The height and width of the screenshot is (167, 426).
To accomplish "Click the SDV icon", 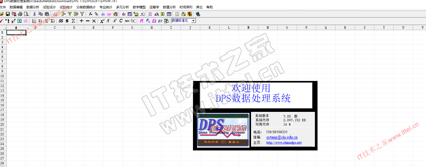I will [x=127, y=21].
